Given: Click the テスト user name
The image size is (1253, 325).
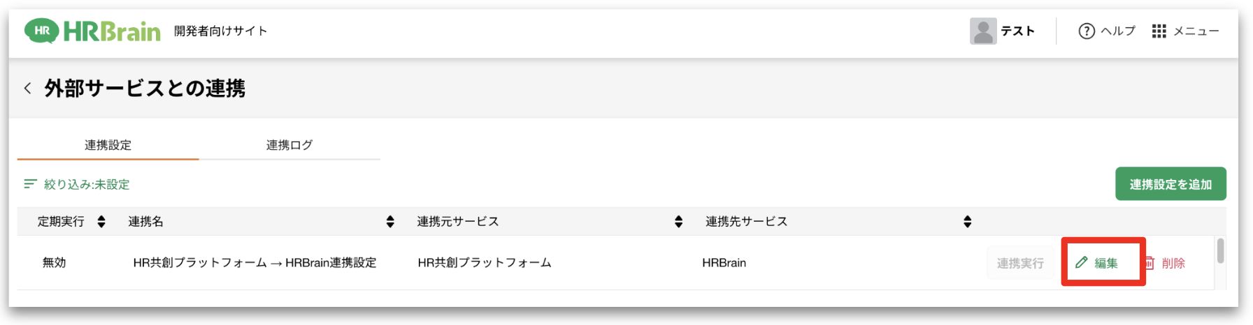Looking at the screenshot, I should point(1017,31).
